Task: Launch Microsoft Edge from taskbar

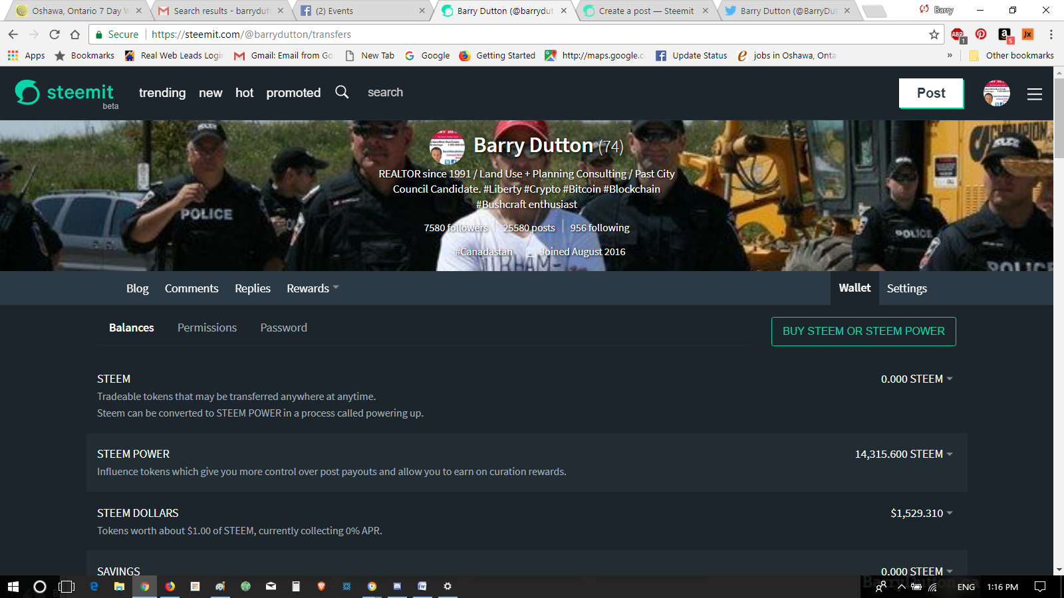Action: pyautogui.click(x=94, y=586)
